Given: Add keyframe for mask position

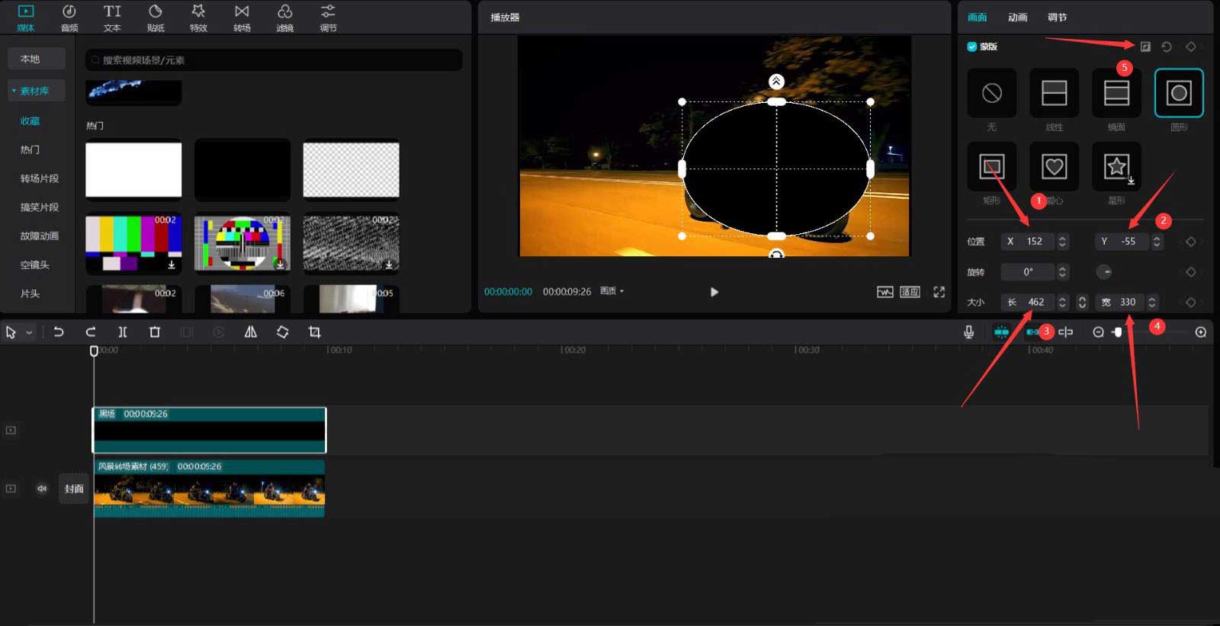Looking at the screenshot, I should (x=1190, y=242).
